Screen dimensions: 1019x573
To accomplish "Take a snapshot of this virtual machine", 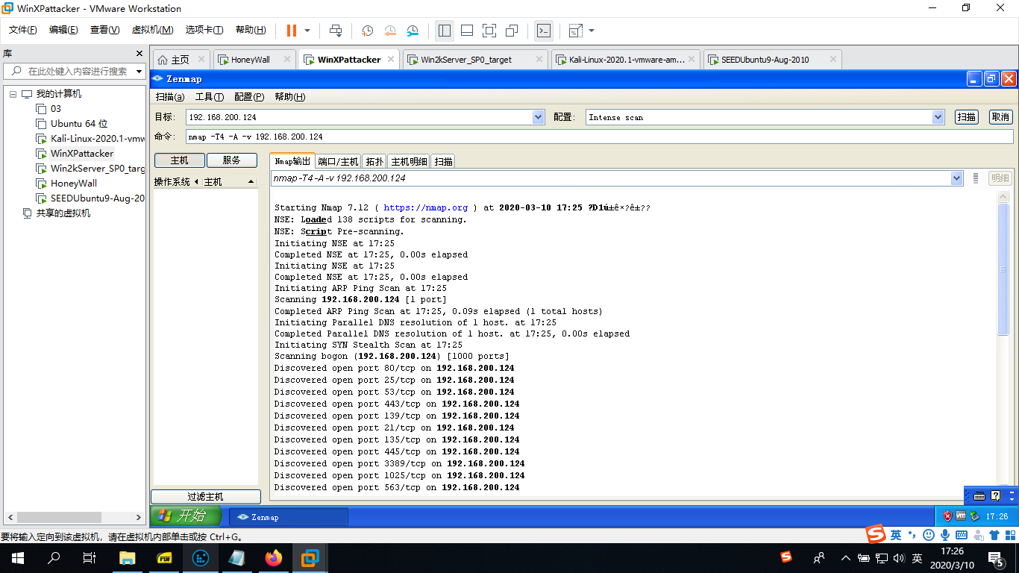I will (367, 31).
